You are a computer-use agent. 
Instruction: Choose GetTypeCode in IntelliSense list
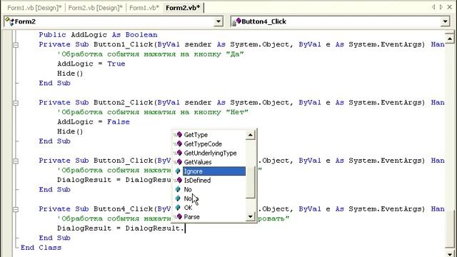[203, 144]
